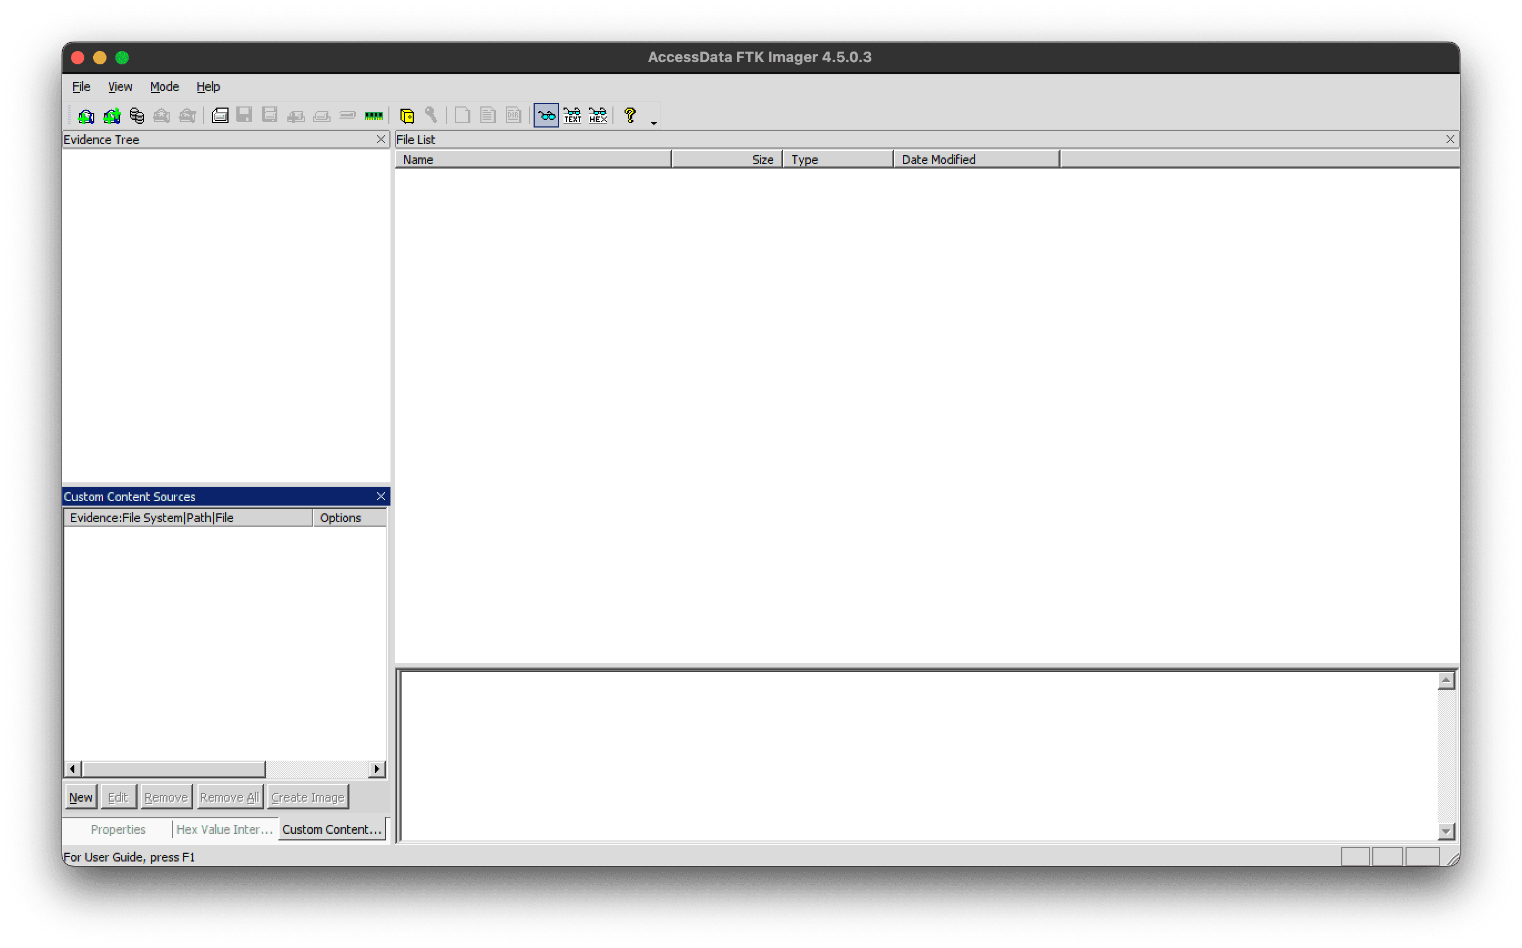The width and height of the screenshot is (1522, 948).
Task: Switch viewer to HEX mode glasses icon
Action: click(598, 115)
